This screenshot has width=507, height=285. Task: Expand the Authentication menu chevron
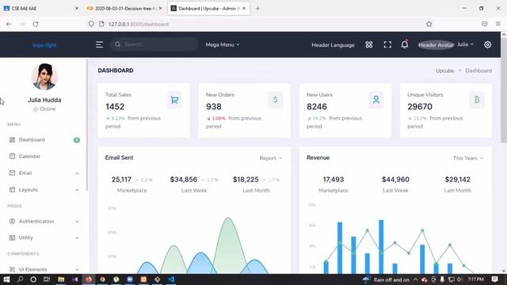(77, 222)
